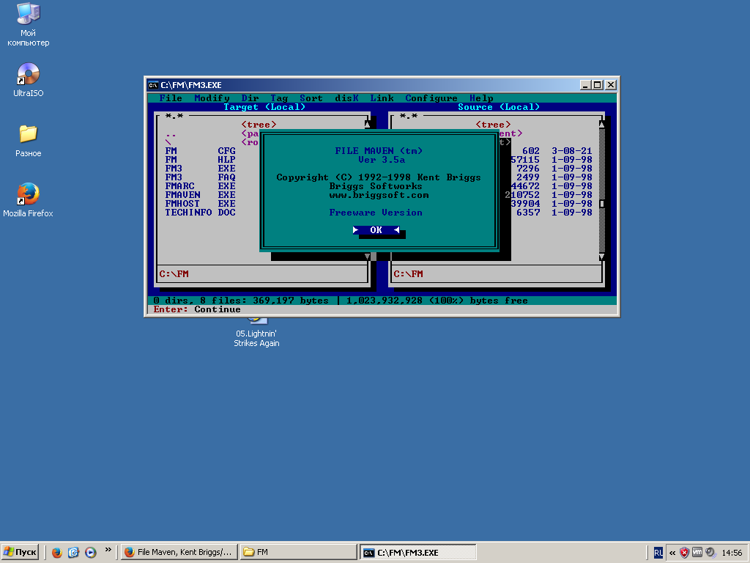Expand hidden Quick Launch items chevron
This screenshot has height=563, width=750.
coord(108,550)
